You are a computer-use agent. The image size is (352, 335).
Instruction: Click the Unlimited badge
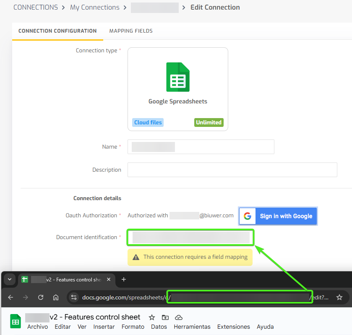click(x=209, y=123)
